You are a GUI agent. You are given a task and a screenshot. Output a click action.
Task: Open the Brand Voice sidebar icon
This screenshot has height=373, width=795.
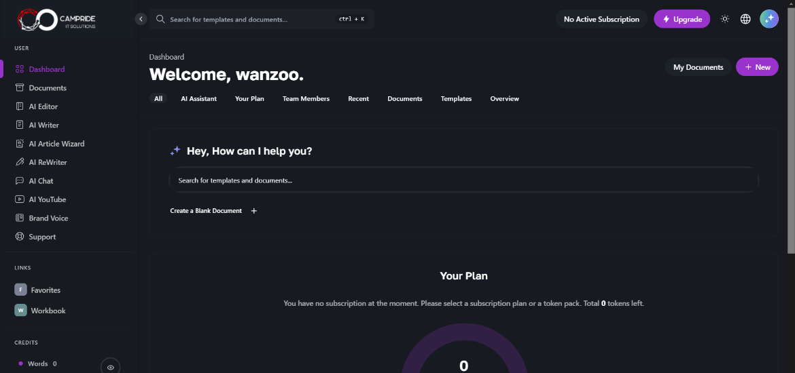pos(20,218)
